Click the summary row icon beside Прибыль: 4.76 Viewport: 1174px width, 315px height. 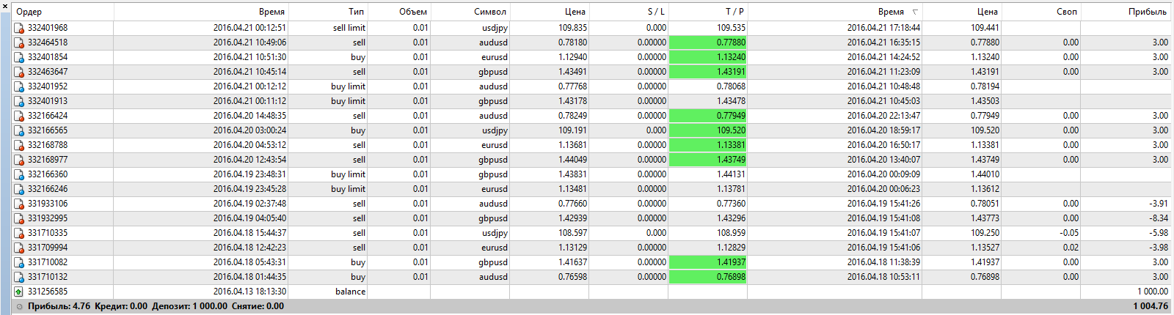tap(20, 307)
